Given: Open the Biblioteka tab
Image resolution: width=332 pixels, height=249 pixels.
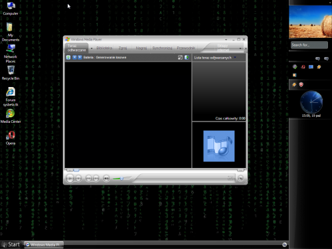Looking at the screenshot, I should [104, 48].
